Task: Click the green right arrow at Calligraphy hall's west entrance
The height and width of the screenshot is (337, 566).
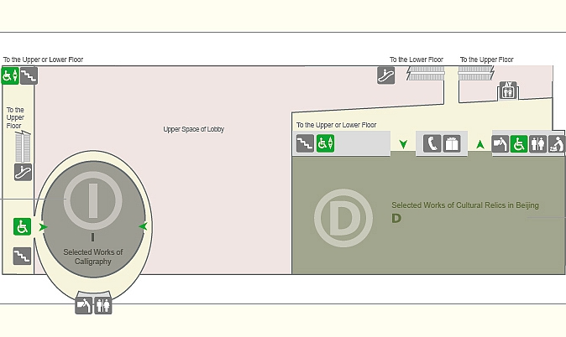Action: pos(44,226)
